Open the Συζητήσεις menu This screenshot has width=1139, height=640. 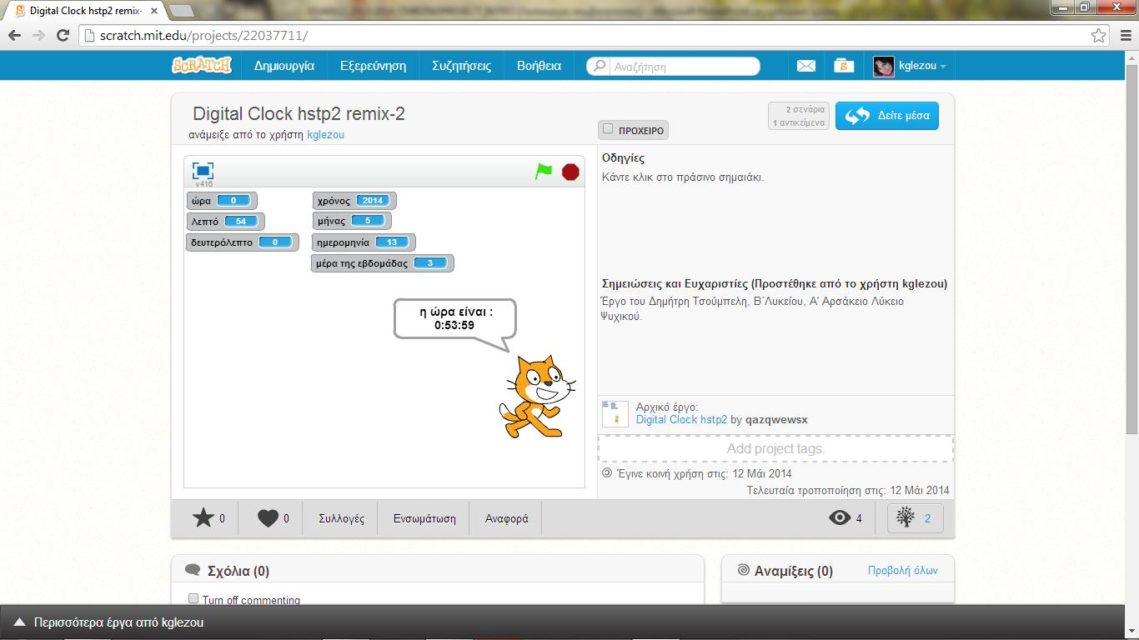click(x=461, y=66)
